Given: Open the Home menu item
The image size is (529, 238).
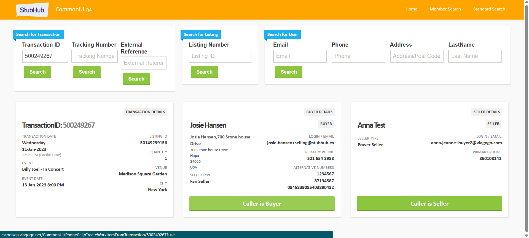Looking at the screenshot, I should tap(411, 9).
